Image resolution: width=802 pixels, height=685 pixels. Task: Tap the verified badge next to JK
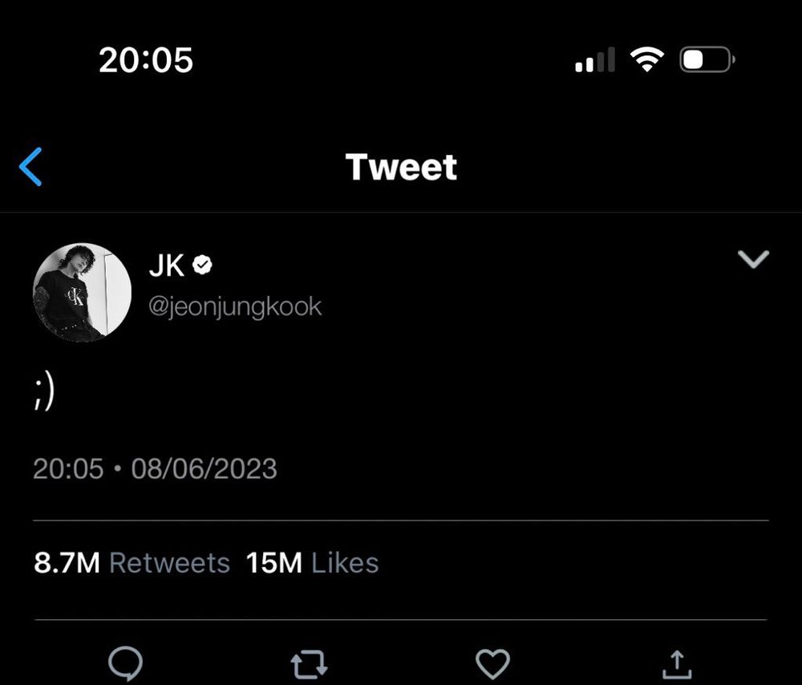(204, 266)
